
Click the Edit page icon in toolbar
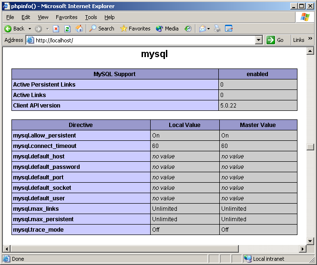pyautogui.click(x=229, y=29)
